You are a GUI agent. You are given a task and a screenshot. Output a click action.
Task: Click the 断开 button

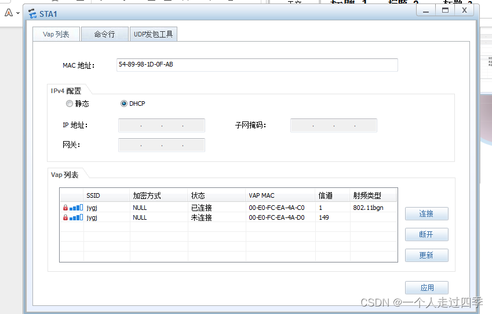(427, 234)
